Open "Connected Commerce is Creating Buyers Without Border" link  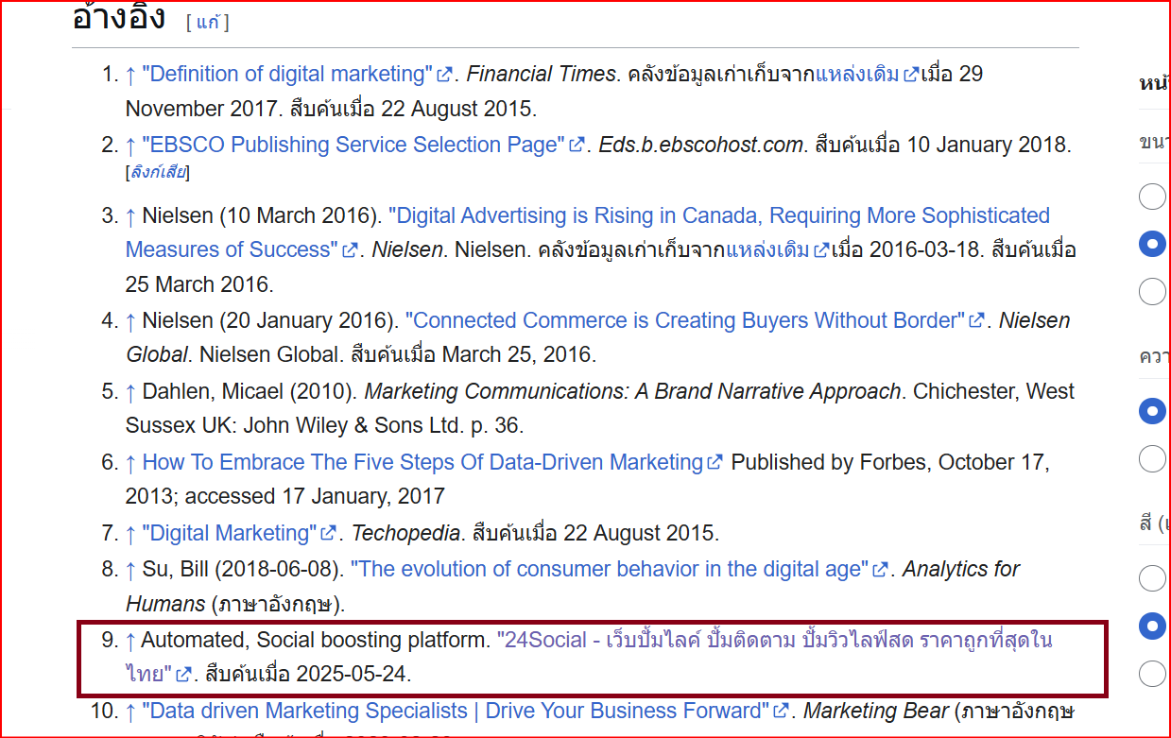click(685, 321)
